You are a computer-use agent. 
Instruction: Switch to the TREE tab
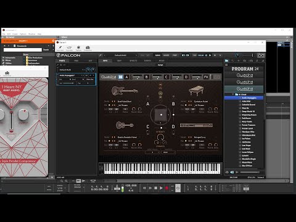click(x=76, y=61)
